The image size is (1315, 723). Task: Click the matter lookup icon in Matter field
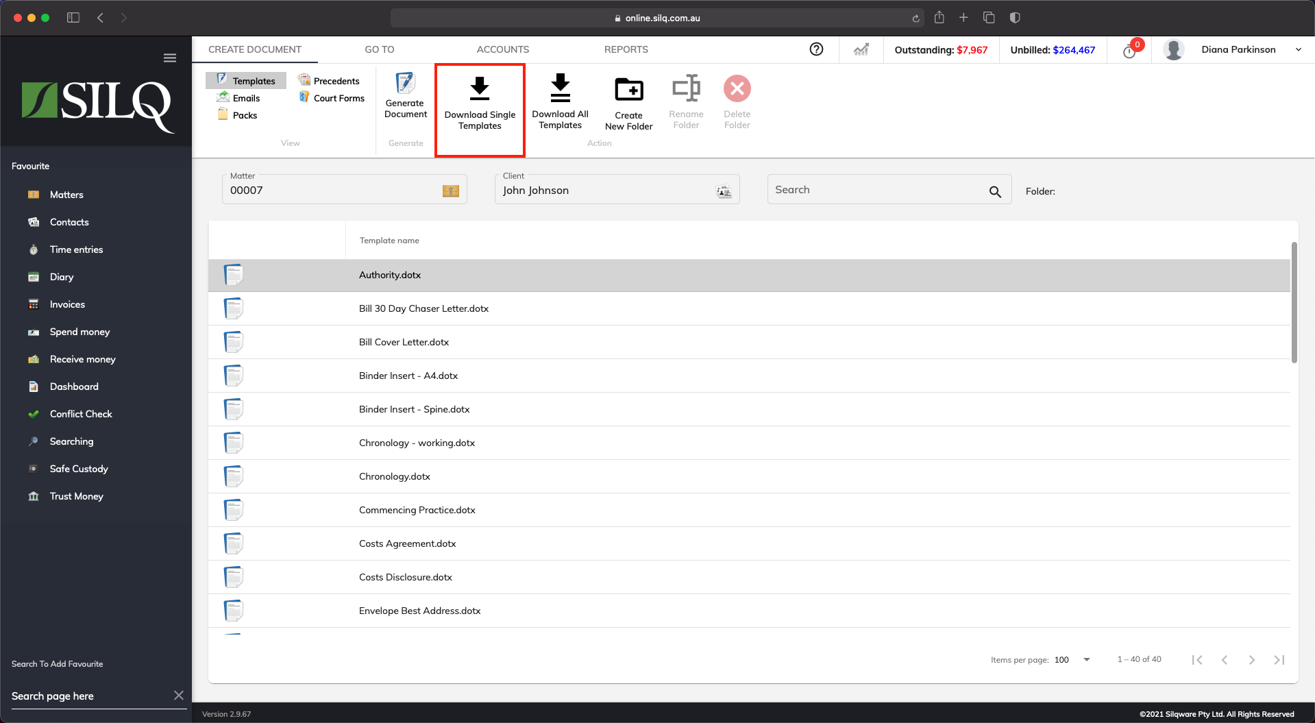[x=450, y=191]
